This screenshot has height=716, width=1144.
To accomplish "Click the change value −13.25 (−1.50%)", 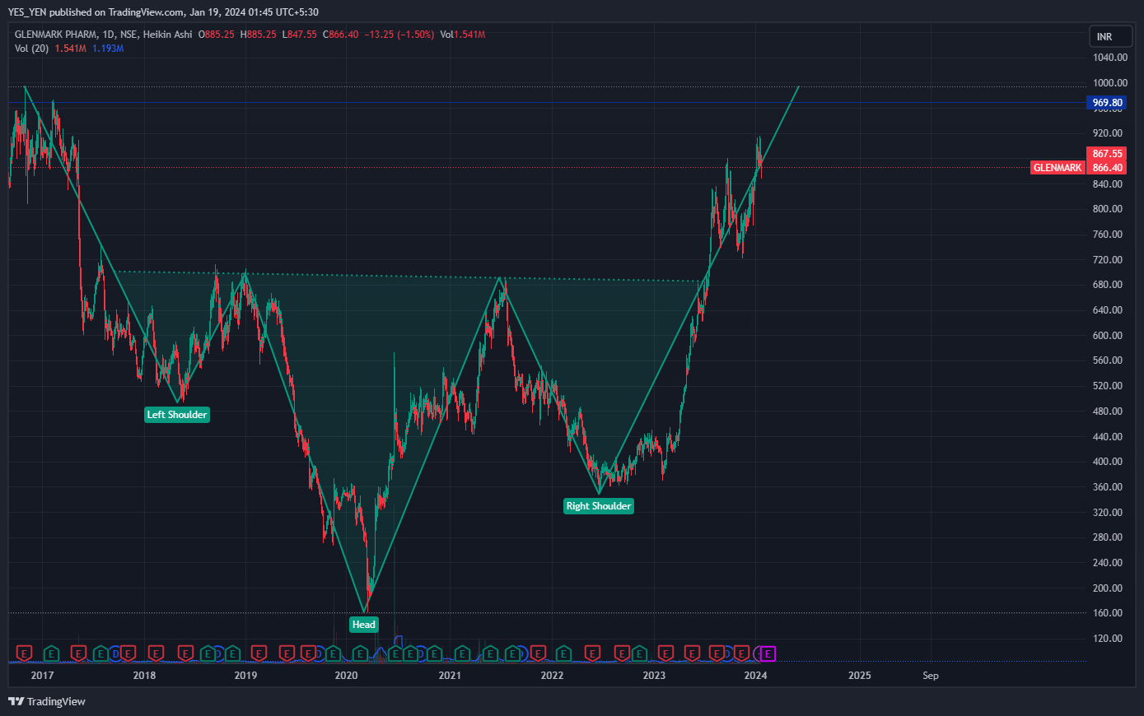I will coord(399,35).
